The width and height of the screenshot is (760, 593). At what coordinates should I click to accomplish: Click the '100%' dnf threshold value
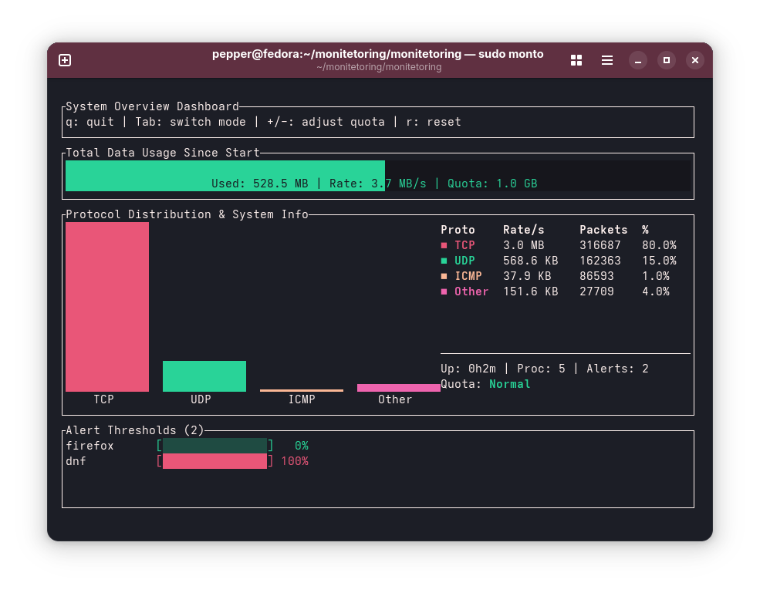coord(295,461)
